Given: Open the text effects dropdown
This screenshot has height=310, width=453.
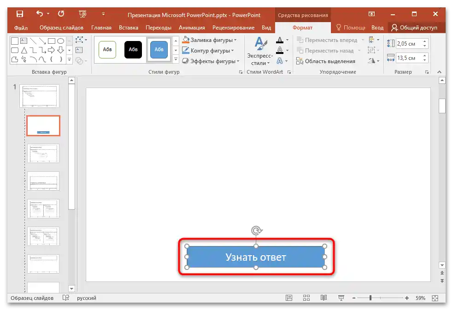Looking at the screenshot, I should 286,61.
